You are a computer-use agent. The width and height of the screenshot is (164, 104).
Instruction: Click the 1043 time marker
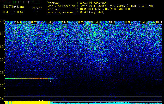tap(49, 22)
